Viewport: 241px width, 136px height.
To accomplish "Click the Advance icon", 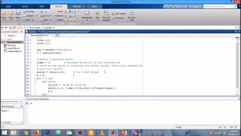I will (113, 18).
